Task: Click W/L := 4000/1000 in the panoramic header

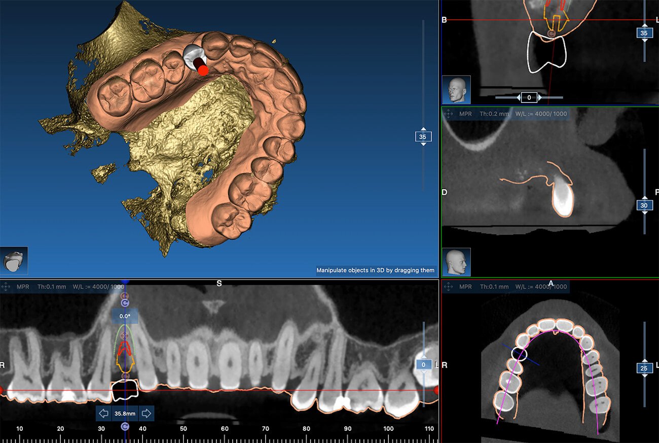Action: click(x=99, y=287)
